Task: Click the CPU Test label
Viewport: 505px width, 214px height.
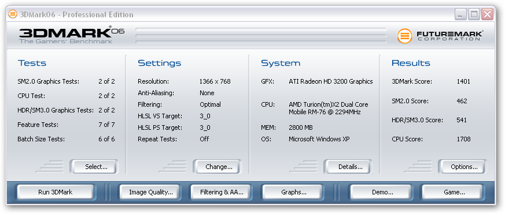Action: (31, 96)
